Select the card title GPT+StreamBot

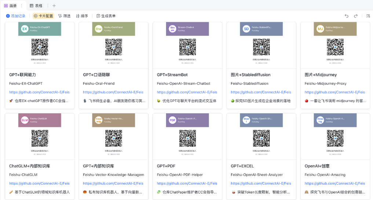pyautogui.click(x=172, y=75)
